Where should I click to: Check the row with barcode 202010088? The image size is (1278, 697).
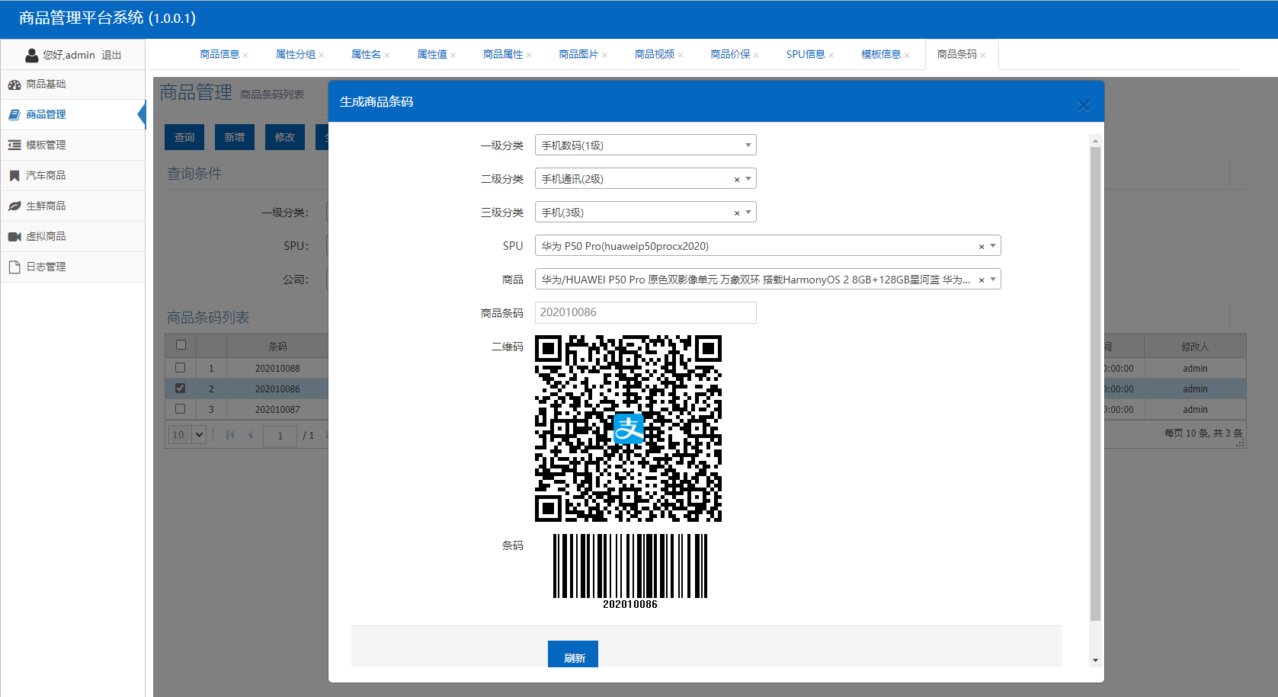[181, 368]
